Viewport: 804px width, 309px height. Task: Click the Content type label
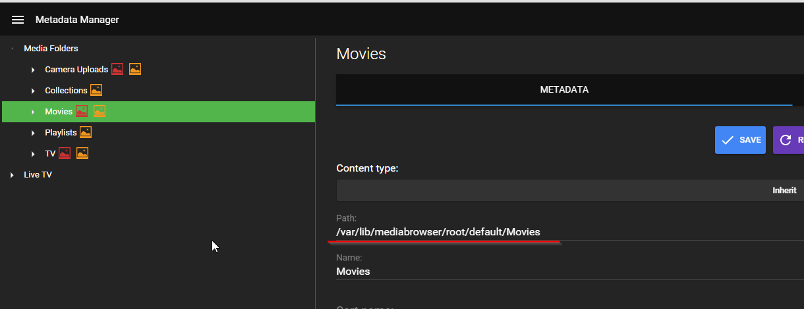click(367, 168)
